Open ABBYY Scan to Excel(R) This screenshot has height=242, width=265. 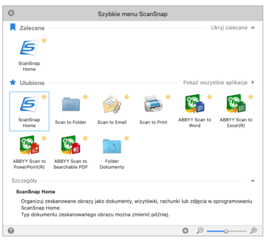(x=236, y=103)
